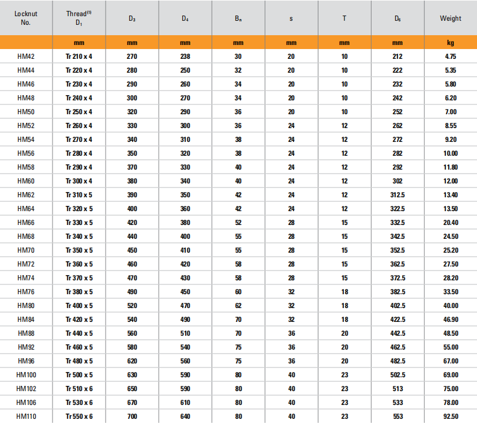Click the Thread D1 column header
477x424 pixels.
[x=78, y=18]
